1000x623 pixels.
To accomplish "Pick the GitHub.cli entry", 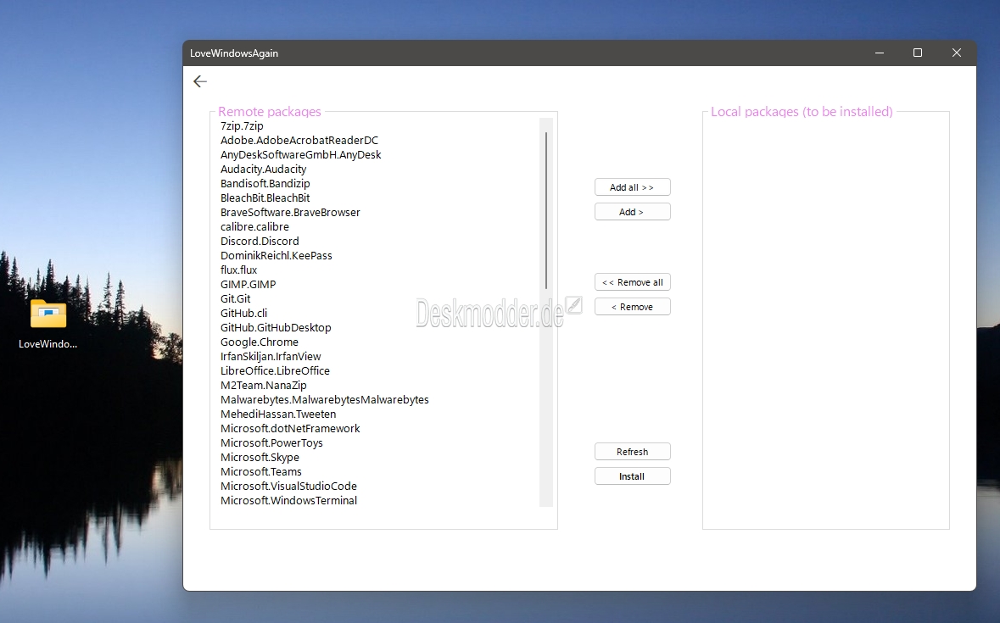I will [243, 314].
